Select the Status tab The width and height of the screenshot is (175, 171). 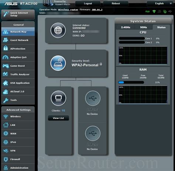(161, 27)
